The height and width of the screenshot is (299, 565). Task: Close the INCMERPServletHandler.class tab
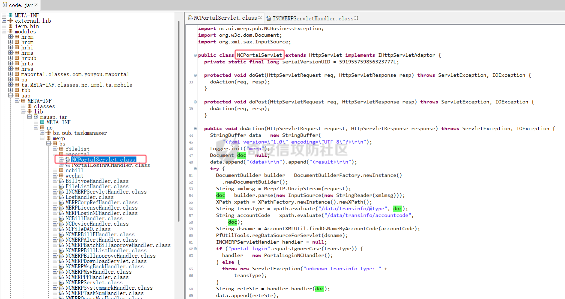[356, 18]
